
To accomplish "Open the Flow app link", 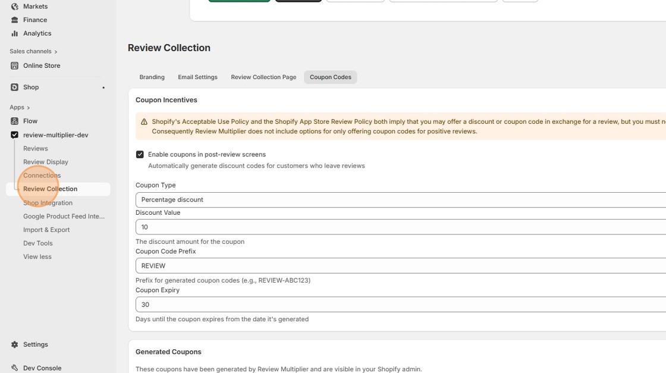I will point(30,121).
